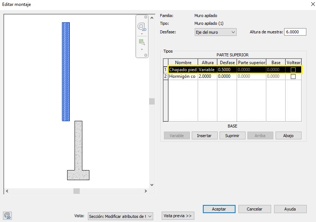Select the Hormigón row name cell
Viewport: 316px width, 222px height.
tap(182, 76)
